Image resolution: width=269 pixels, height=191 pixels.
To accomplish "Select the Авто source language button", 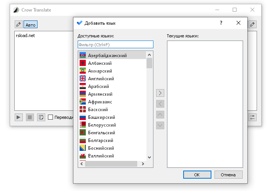I will tap(31, 24).
